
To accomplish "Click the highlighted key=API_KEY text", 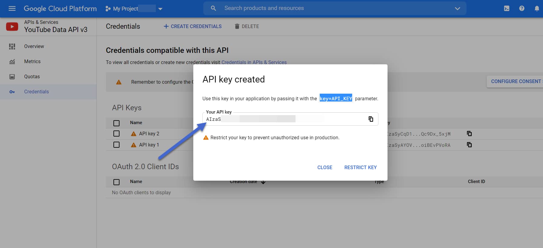I will click(336, 98).
